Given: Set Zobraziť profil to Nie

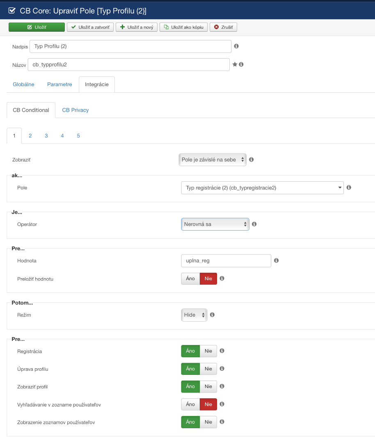Looking at the screenshot, I should (x=208, y=386).
